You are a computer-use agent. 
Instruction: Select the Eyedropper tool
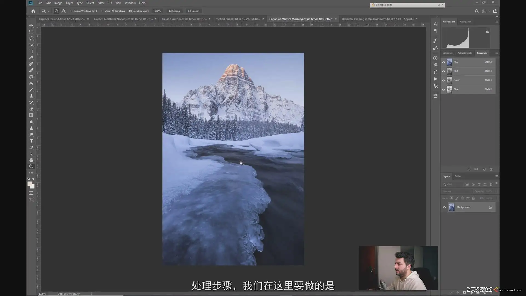coord(31,58)
